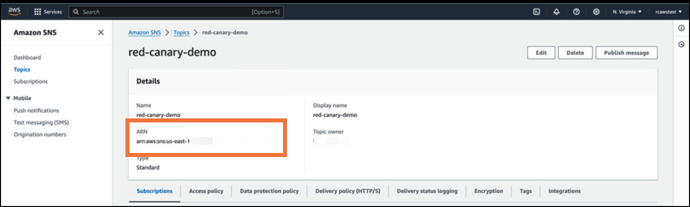Image resolution: width=690 pixels, height=207 pixels.
Task: Open the help question mark icon
Action: coord(576,11)
